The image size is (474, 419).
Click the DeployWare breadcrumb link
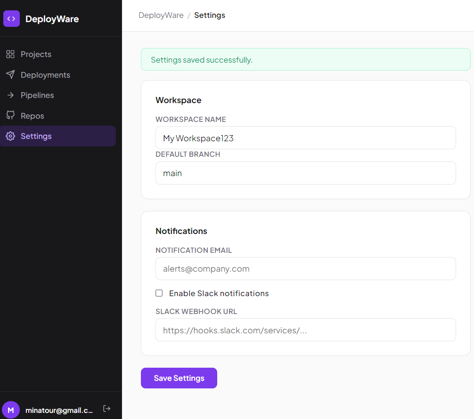point(161,15)
